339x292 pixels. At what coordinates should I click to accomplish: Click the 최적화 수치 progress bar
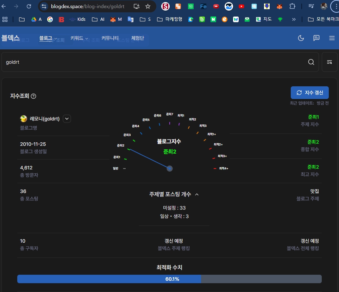click(169, 279)
